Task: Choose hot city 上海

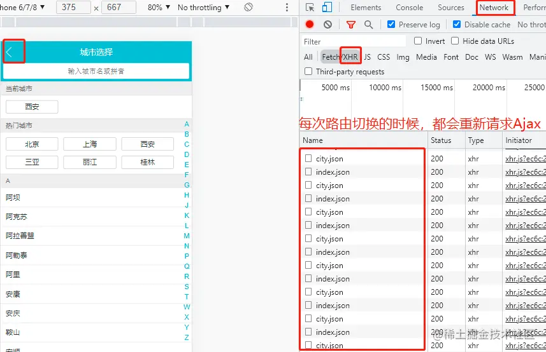Action: [x=90, y=144]
